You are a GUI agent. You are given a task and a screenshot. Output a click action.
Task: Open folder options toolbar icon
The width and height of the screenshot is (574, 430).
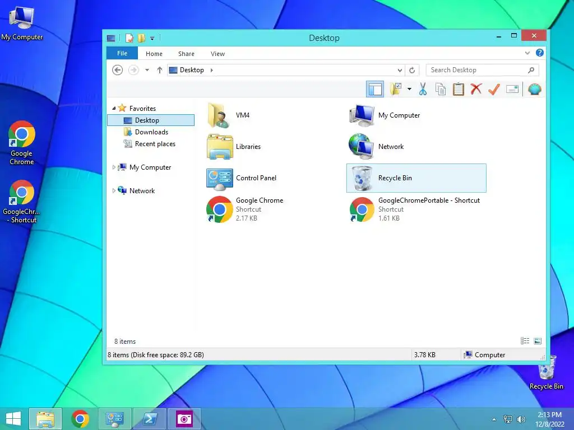coord(396,89)
